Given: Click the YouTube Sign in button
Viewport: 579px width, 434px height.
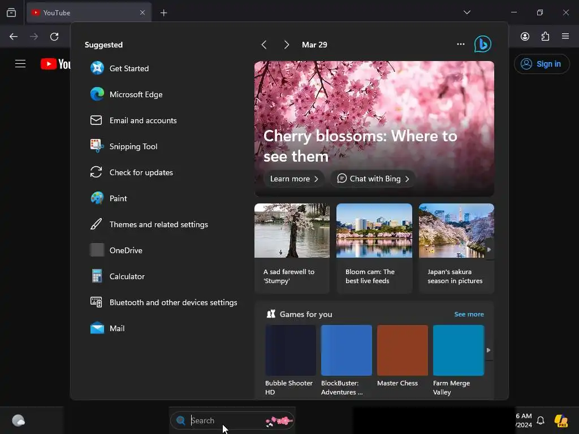Looking at the screenshot, I should pyautogui.click(x=541, y=64).
